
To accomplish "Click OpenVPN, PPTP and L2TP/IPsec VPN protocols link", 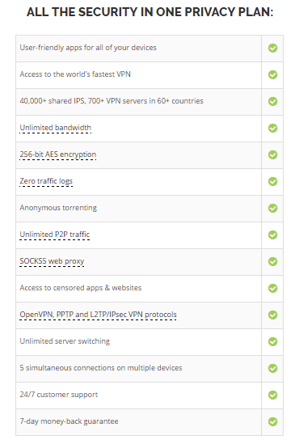I will coord(98,315).
